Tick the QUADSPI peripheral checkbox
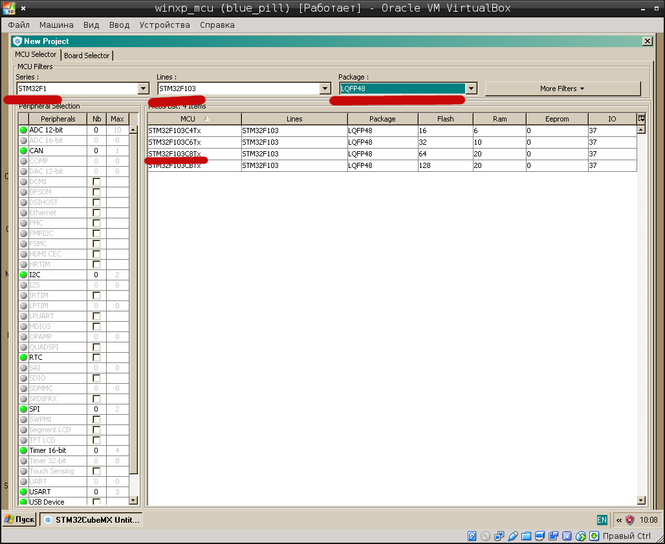 click(x=96, y=347)
